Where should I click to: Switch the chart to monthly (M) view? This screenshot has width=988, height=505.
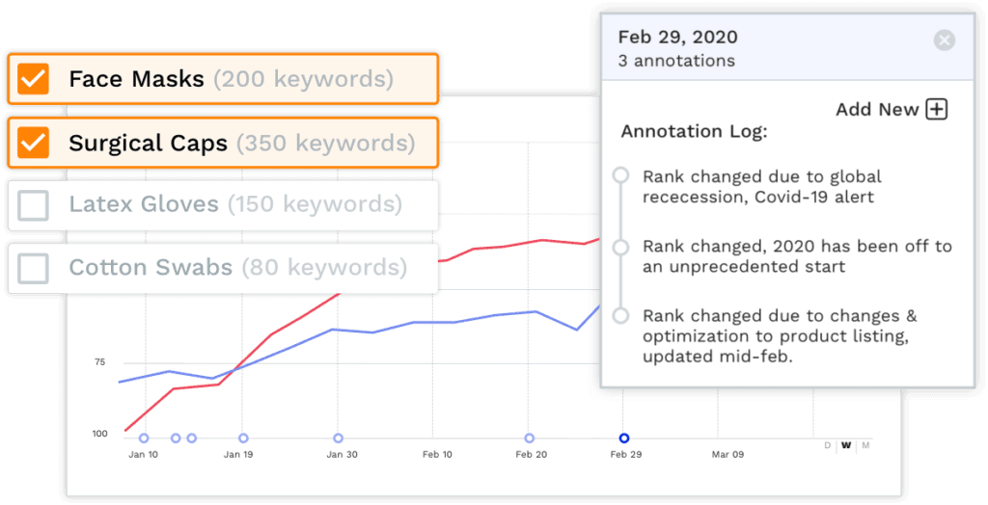(865, 445)
